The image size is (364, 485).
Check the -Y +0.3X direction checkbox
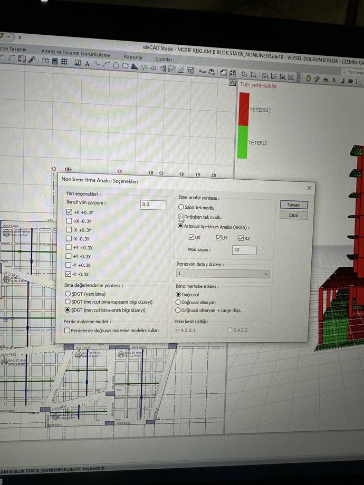click(69, 265)
